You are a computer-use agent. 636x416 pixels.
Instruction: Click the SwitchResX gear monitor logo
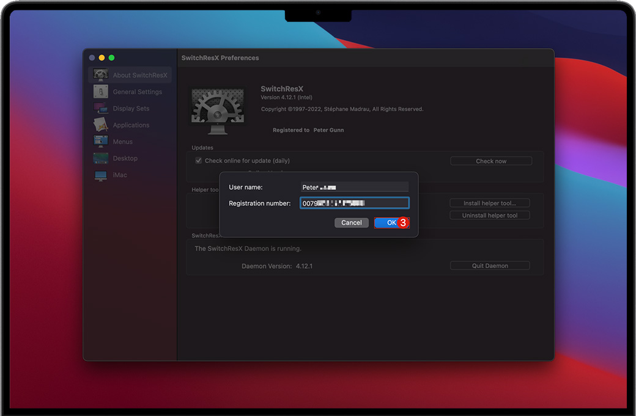click(x=218, y=111)
